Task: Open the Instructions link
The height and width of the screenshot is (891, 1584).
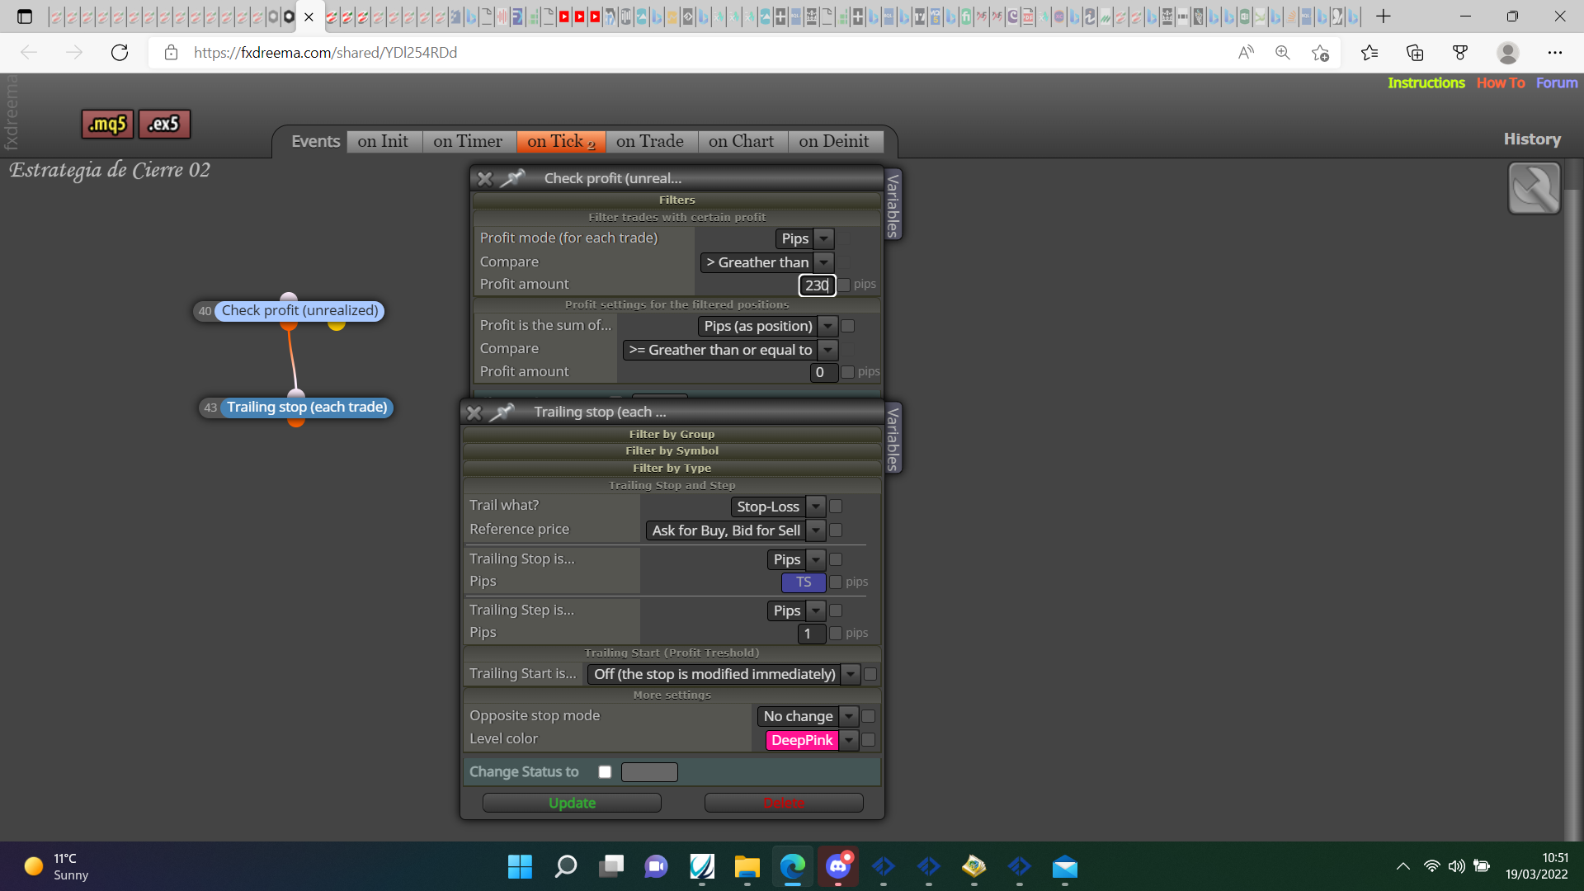Action: [x=1426, y=82]
